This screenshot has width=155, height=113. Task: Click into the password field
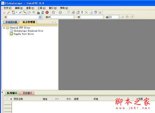pos(92,17)
